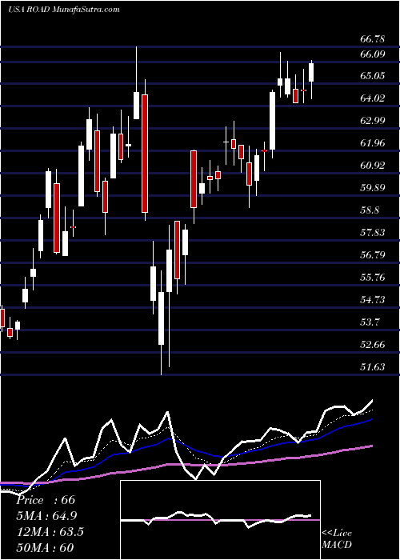The width and height of the screenshot is (400, 560).
Task: Select the 66.09 price axis label
Action: point(373,54)
